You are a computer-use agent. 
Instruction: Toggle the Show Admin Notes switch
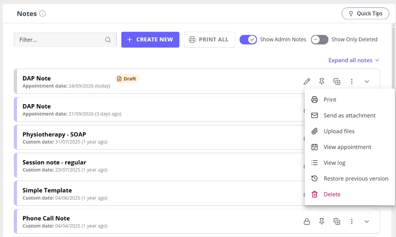(x=248, y=39)
